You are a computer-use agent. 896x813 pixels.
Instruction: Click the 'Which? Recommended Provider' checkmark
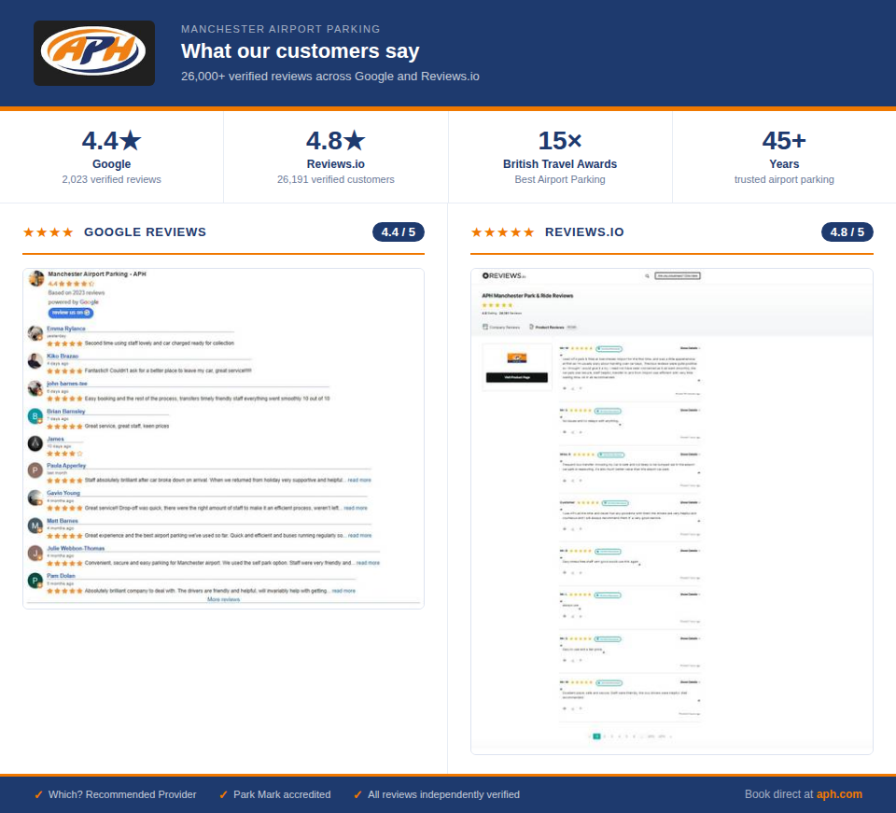[38, 794]
